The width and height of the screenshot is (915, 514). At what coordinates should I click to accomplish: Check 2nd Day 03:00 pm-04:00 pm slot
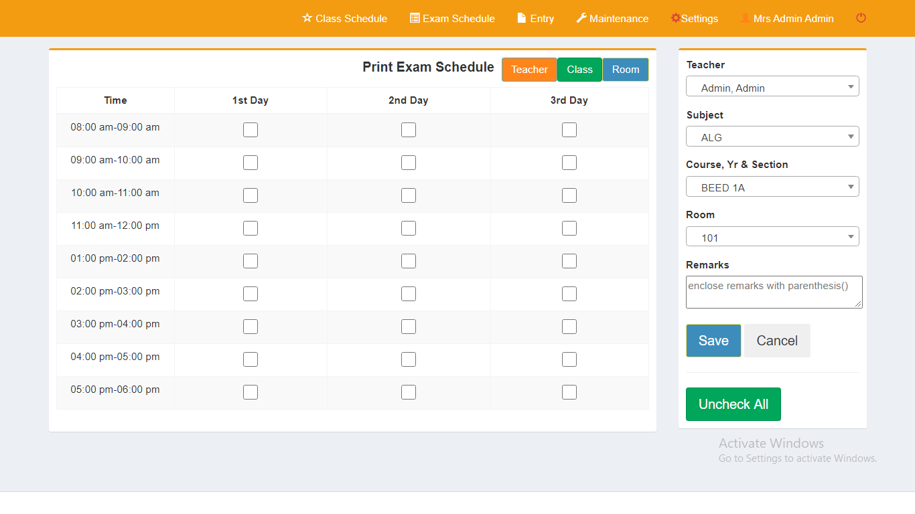409,327
